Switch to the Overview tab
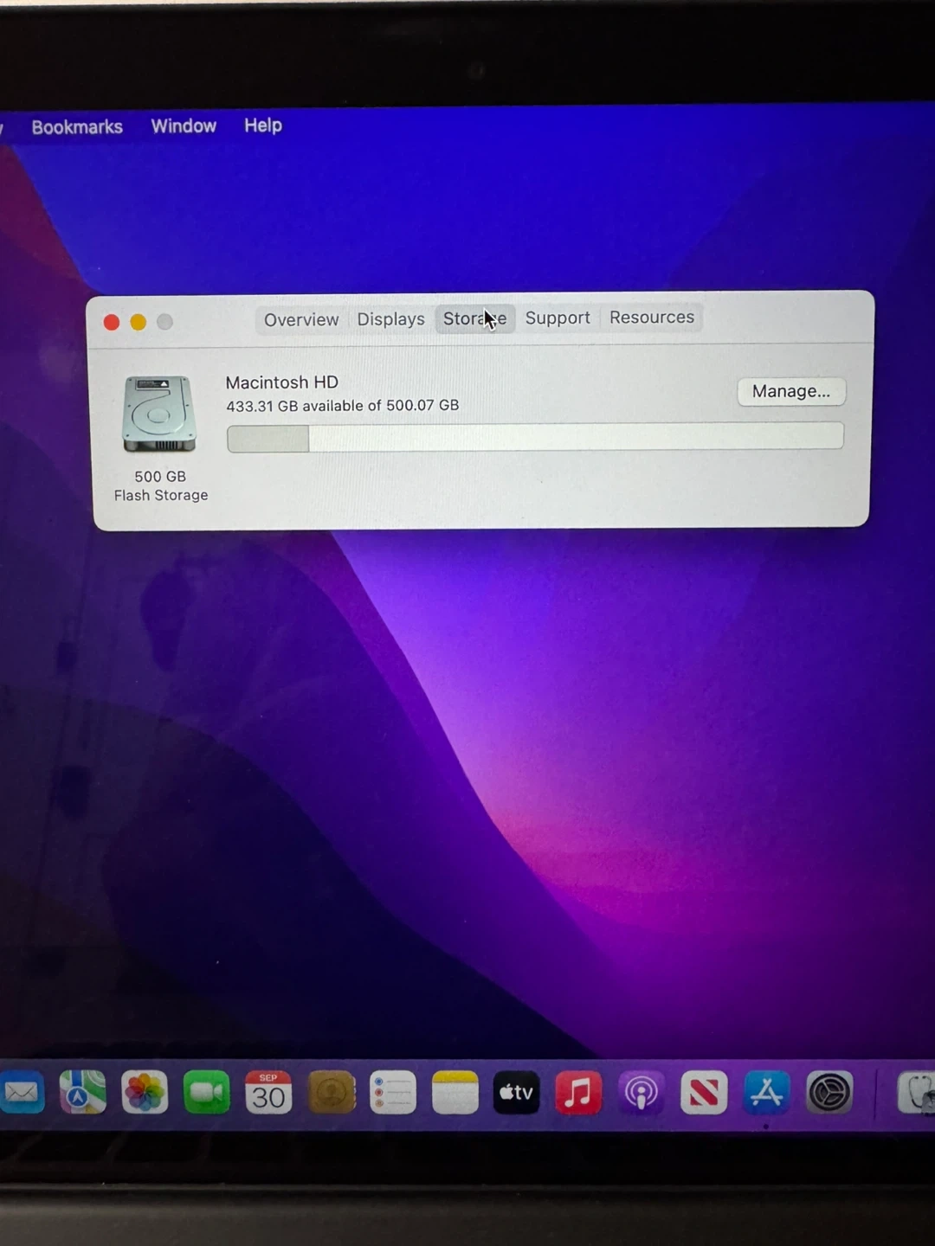 tap(301, 319)
